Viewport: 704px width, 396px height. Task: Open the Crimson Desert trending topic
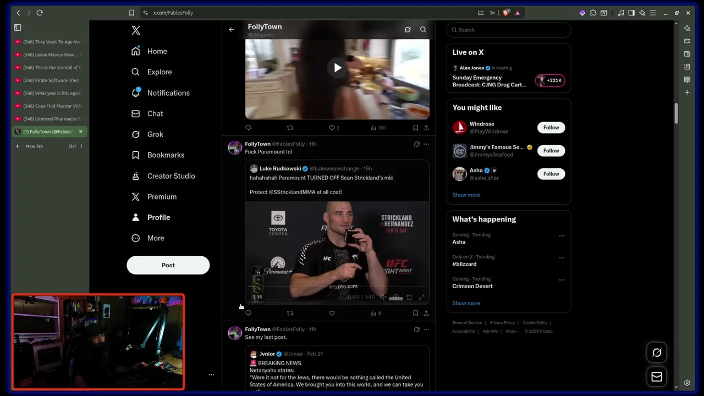pyautogui.click(x=472, y=286)
